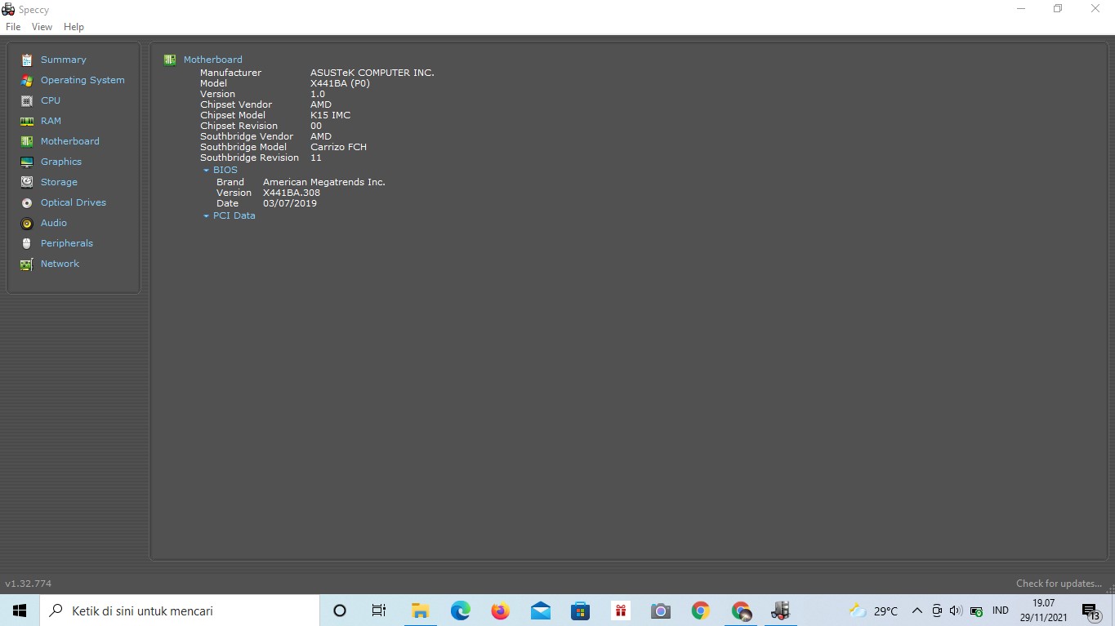Open the Summary section icon

pos(27,60)
